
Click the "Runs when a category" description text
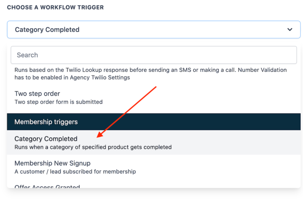point(93,147)
